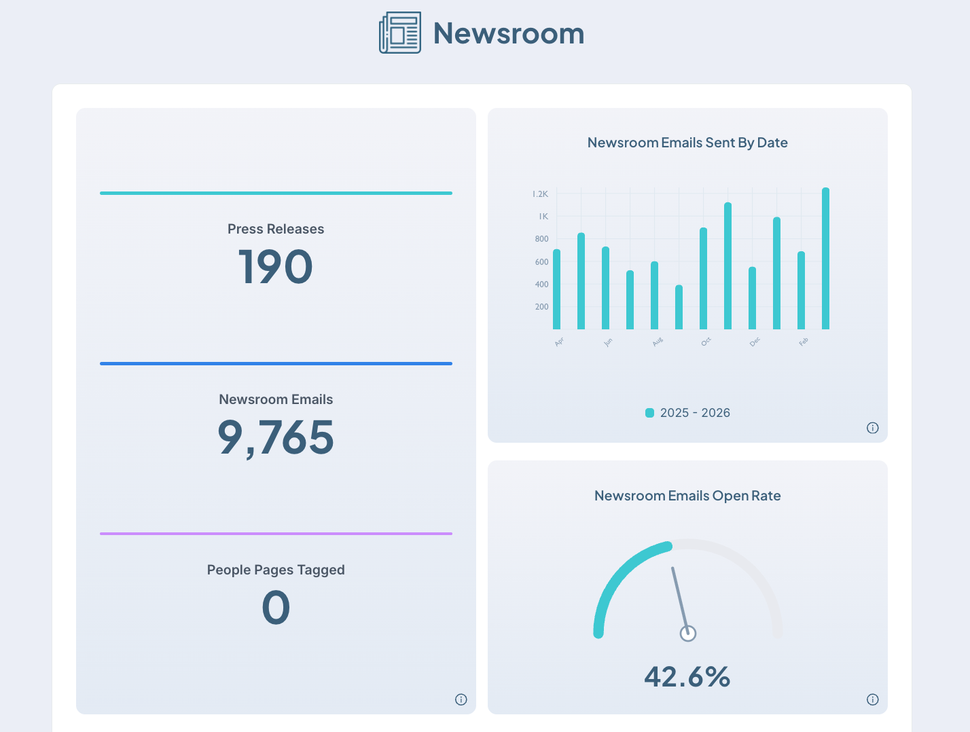This screenshot has width=970, height=732.
Task: Select the Press Releases count 190
Action: tap(276, 267)
